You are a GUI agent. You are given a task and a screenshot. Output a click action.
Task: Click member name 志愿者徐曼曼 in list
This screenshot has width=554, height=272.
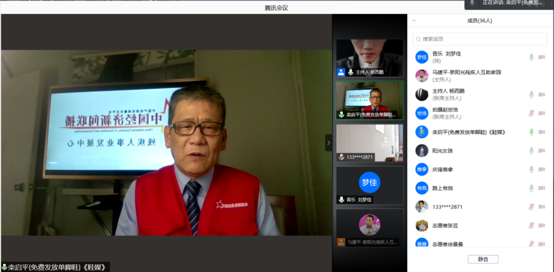click(448, 244)
